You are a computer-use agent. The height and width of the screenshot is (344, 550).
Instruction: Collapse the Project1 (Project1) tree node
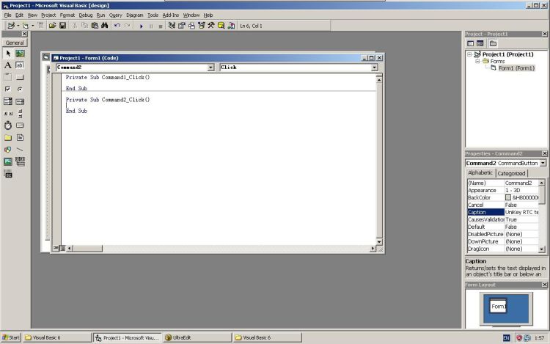pyautogui.click(x=469, y=54)
